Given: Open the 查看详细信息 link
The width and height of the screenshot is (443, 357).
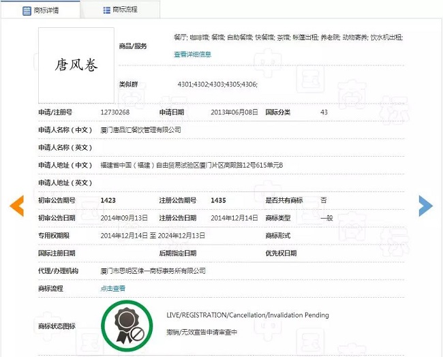Looking at the screenshot, I should point(192,54).
